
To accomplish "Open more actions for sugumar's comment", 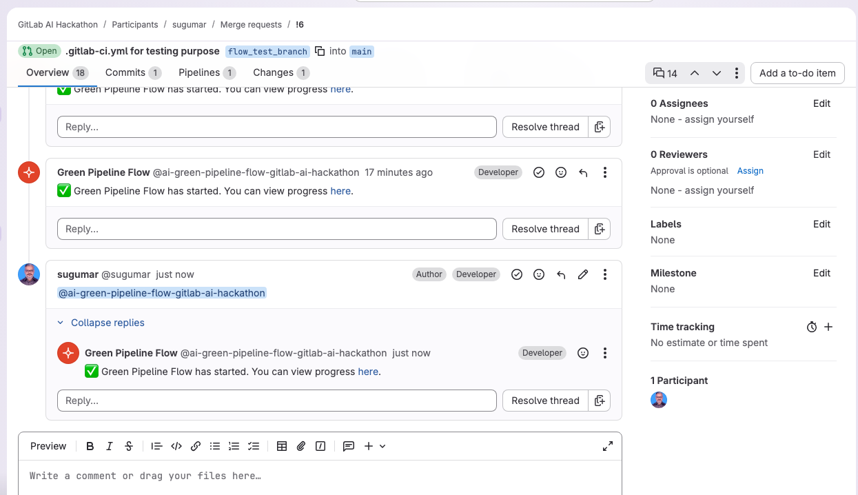I will (x=605, y=274).
